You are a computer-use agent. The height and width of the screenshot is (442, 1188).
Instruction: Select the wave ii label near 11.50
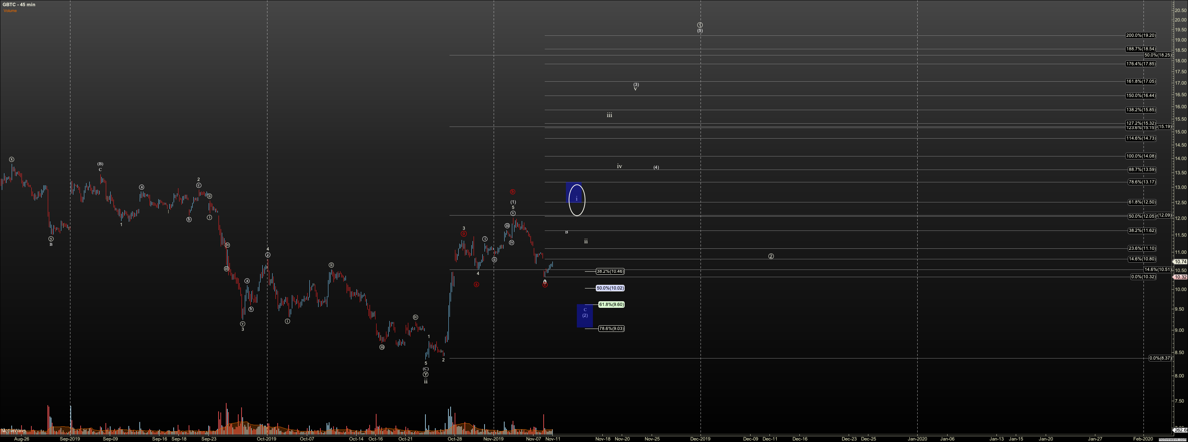pos(586,241)
